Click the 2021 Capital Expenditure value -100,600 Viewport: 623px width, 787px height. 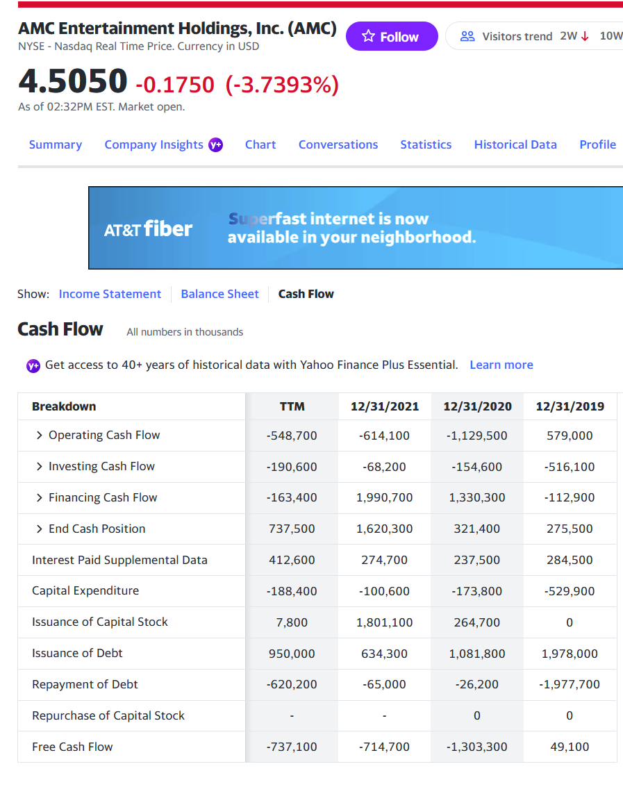[x=385, y=591]
